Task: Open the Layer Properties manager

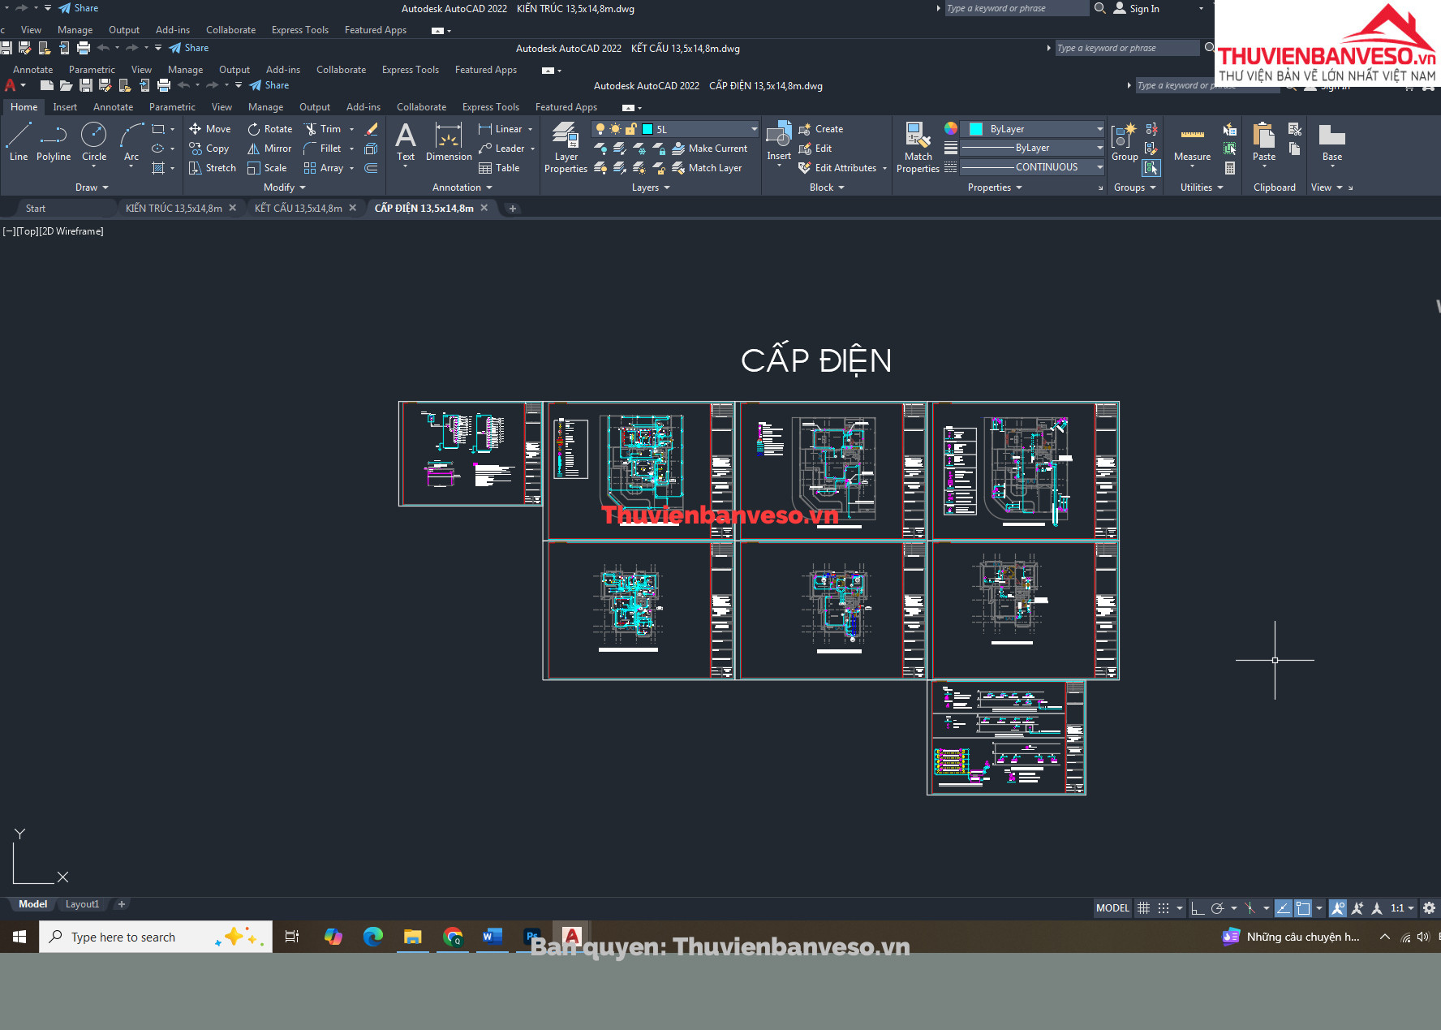Action: pos(566,146)
